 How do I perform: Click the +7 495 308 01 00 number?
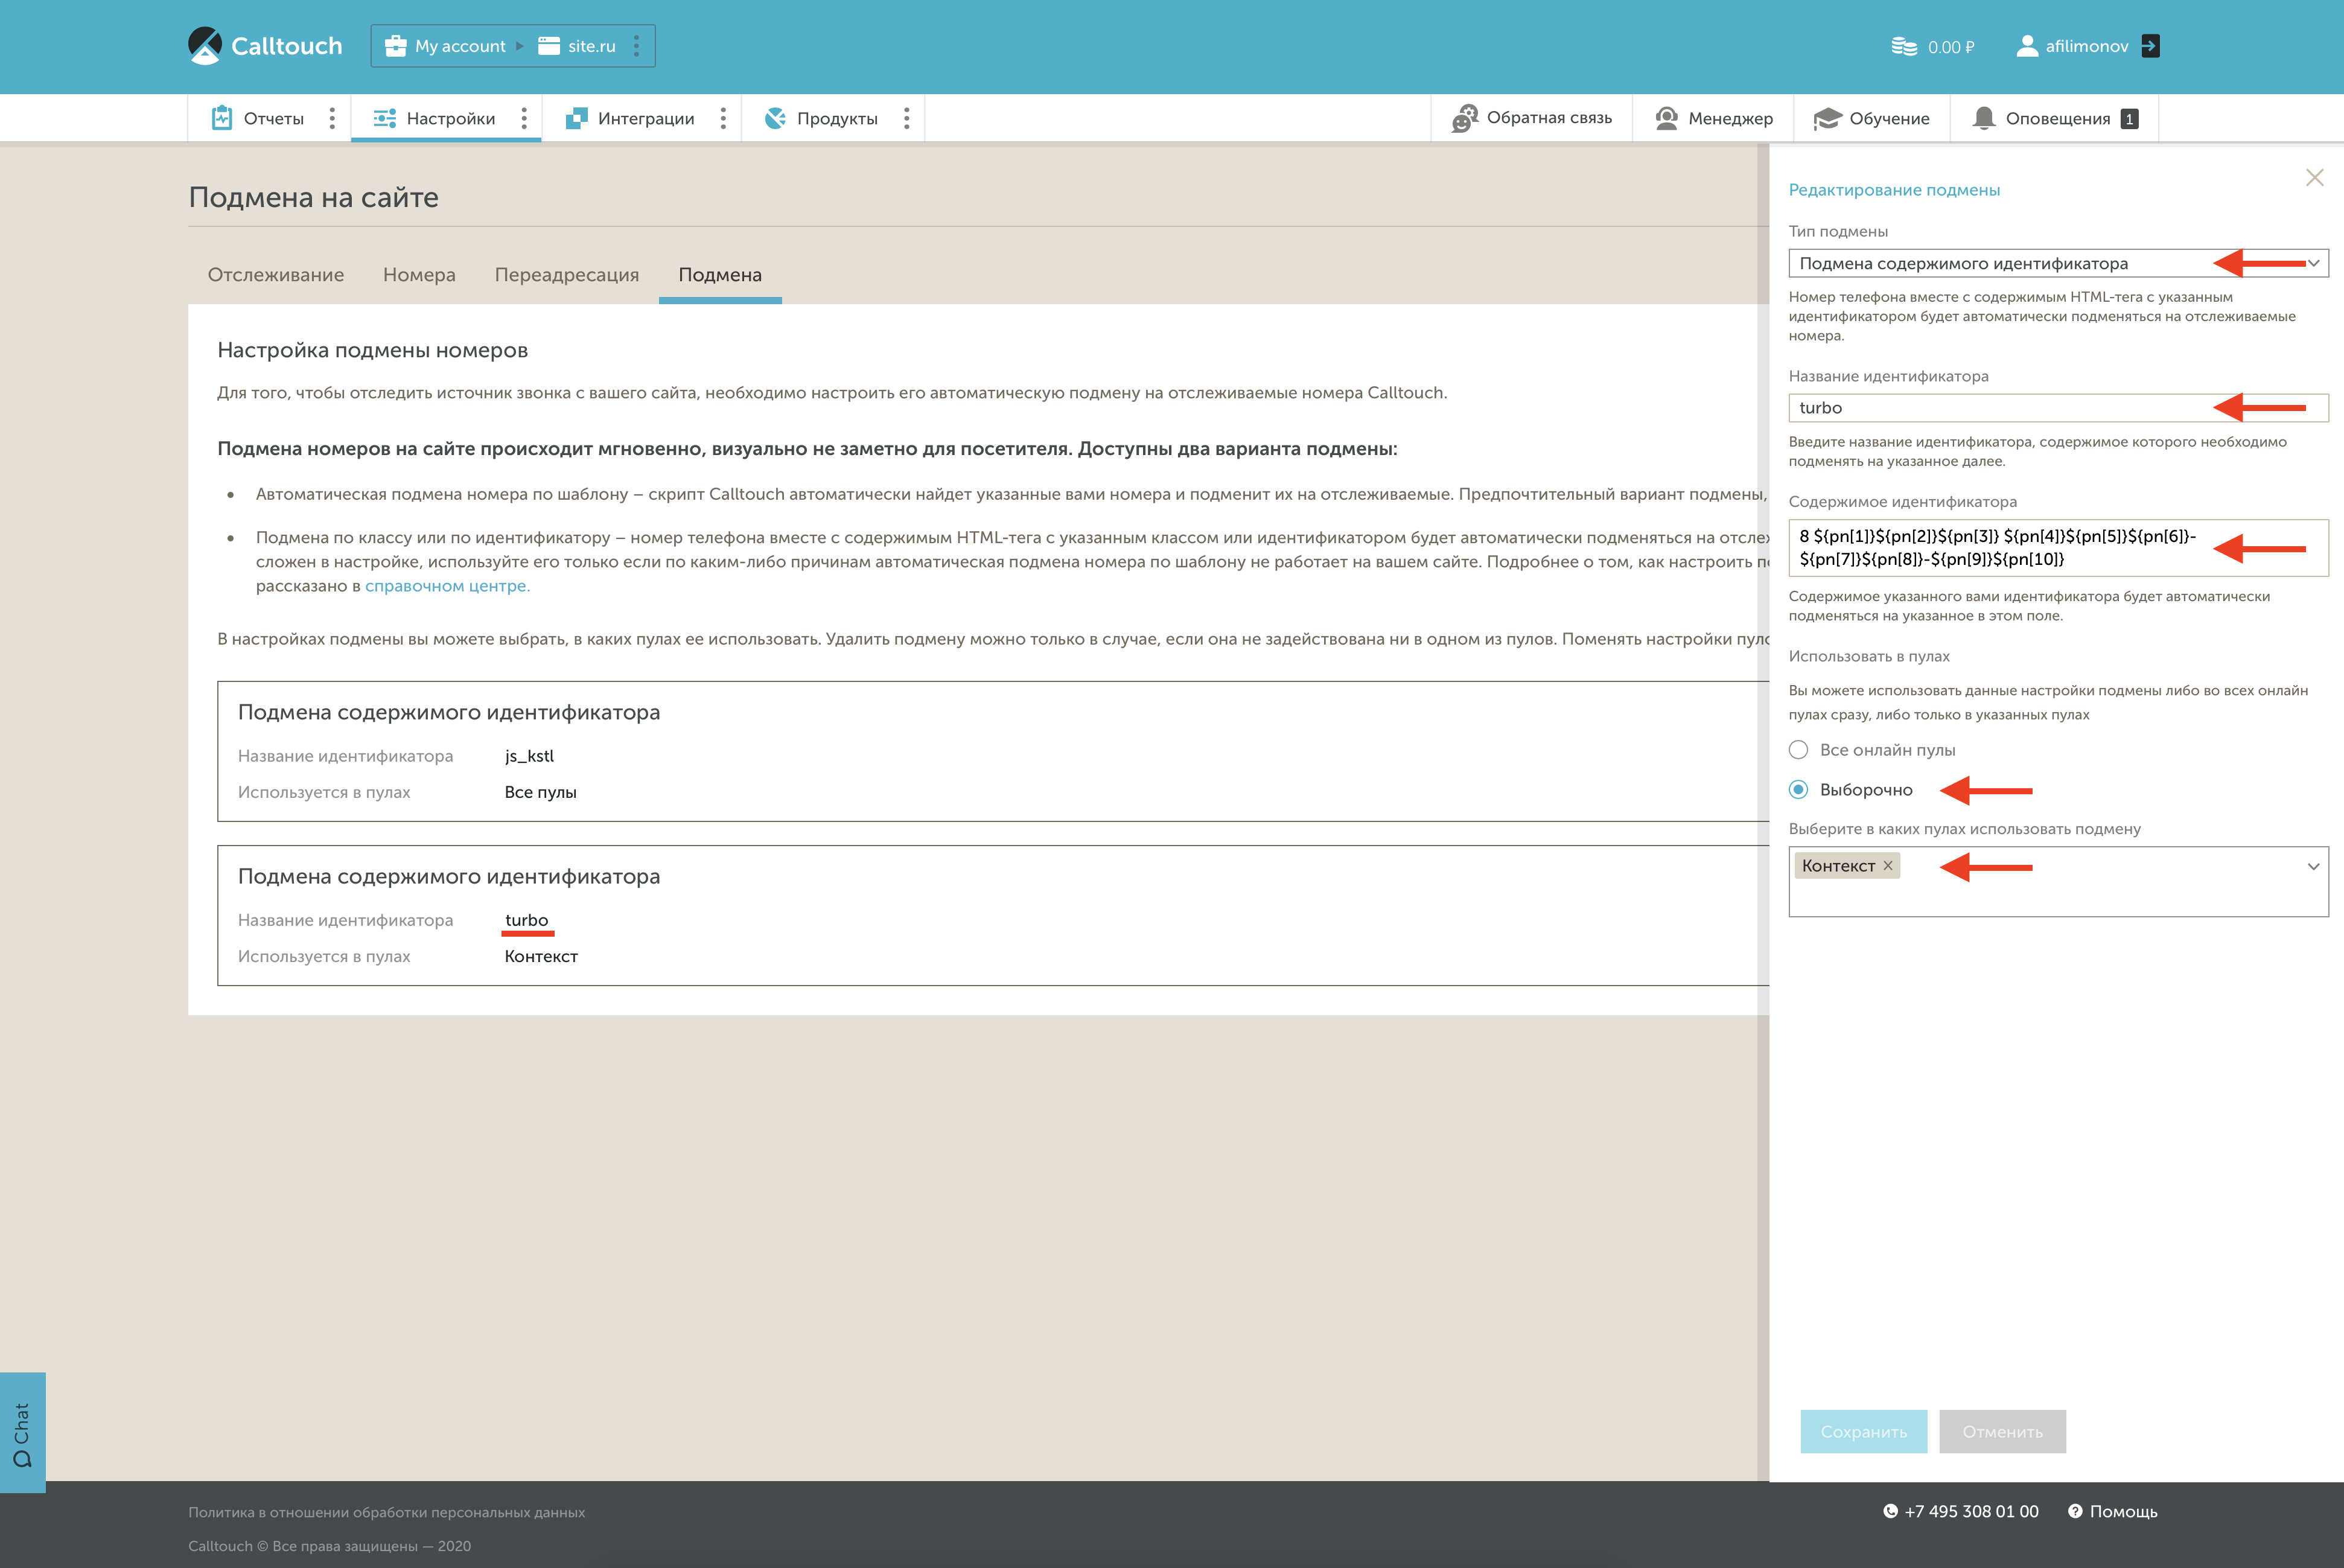(1971, 1511)
